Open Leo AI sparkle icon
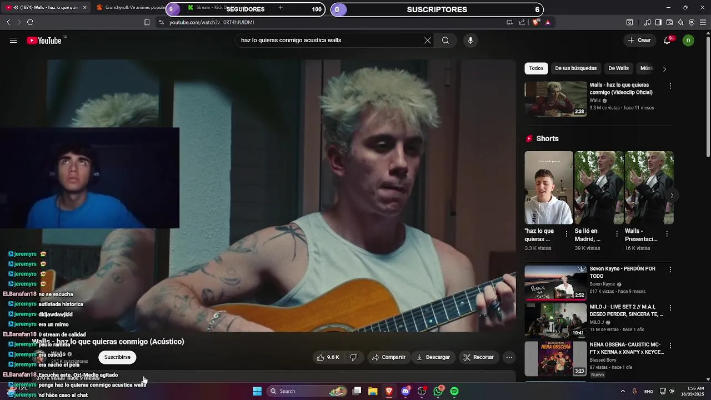This screenshot has width=711, height=400. click(680, 22)
